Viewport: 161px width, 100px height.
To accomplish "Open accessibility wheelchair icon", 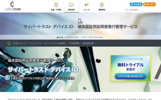I will pos(7,77).
